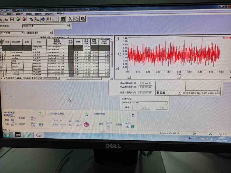The width and height of the screenshot is (231, 173).
Task: Click the scissors Cut icon
Action: point(70,19)
